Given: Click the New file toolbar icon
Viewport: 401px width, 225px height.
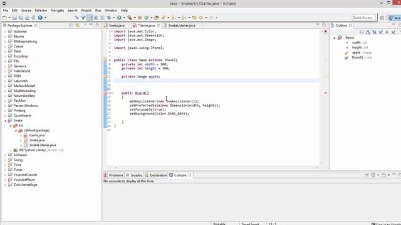Looking at the screenshot, I should (4, 17).
